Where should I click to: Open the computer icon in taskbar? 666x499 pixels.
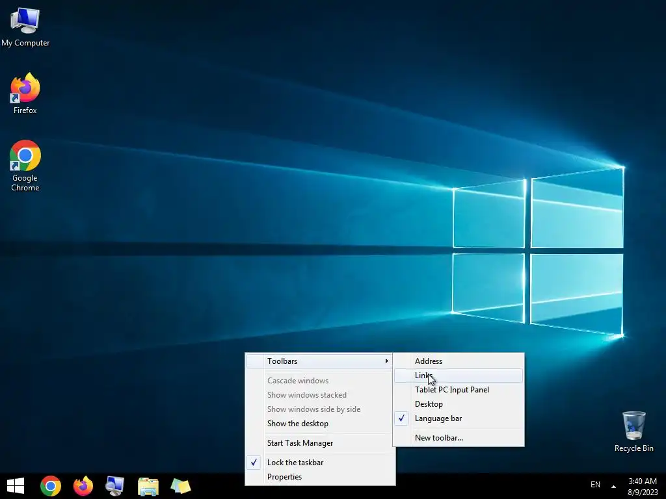pyautogui.click(x=115, y=486)
